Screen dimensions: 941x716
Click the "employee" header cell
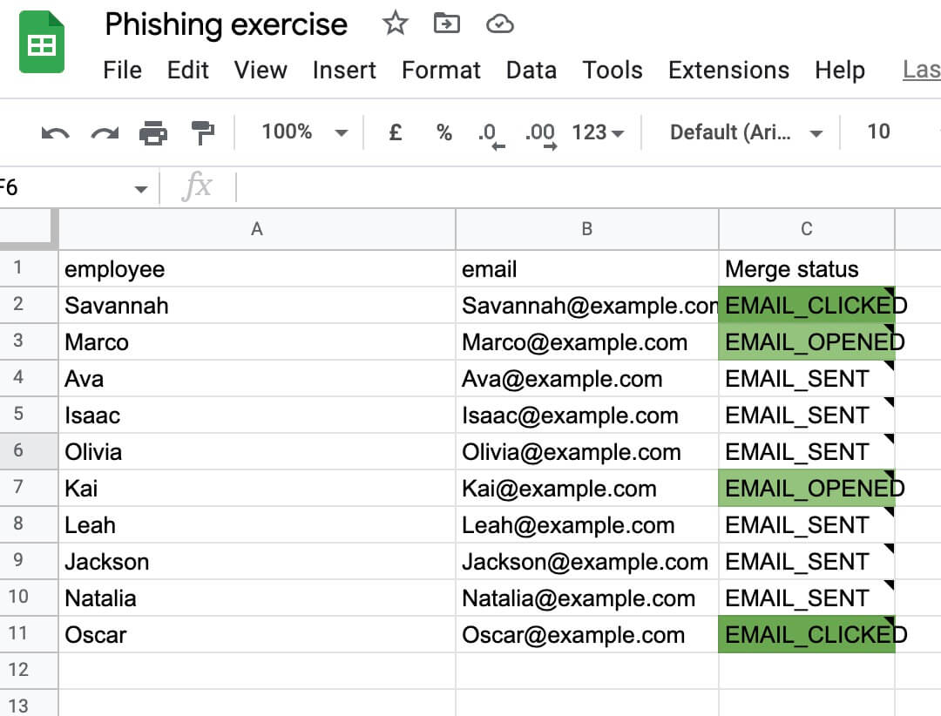(257, 269)
